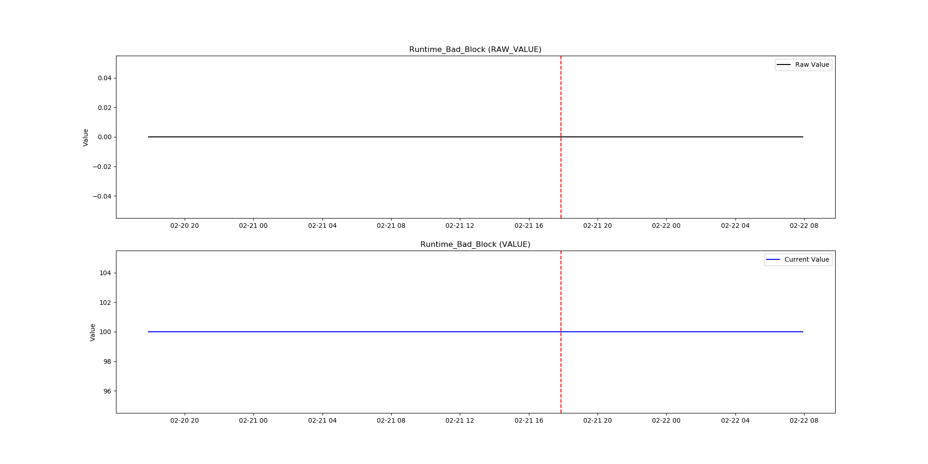
Task: Click the 0.02 y-axis tick label
Action: coord(104,108)
